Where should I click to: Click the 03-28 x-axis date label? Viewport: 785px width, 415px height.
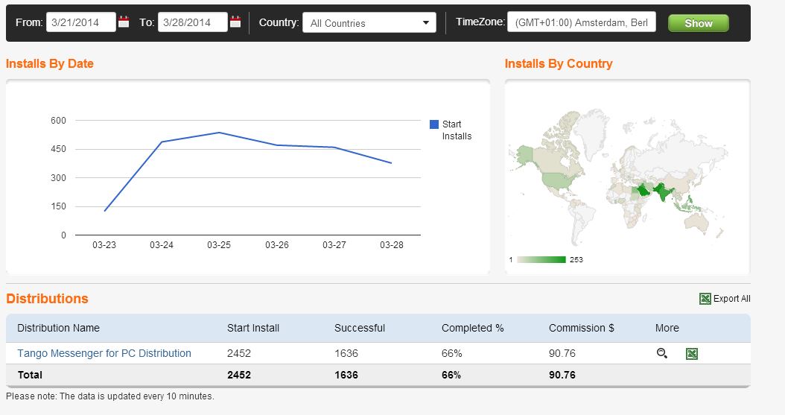pos(392,245)
